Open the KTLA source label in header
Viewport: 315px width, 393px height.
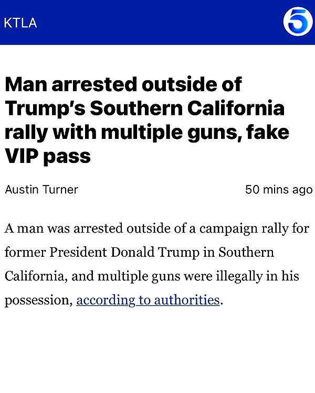pos(20,23)
